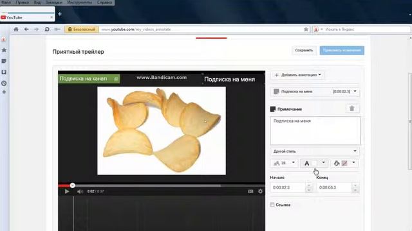Open the Справка menu
412x231 pixels.
tap(104, 3)
